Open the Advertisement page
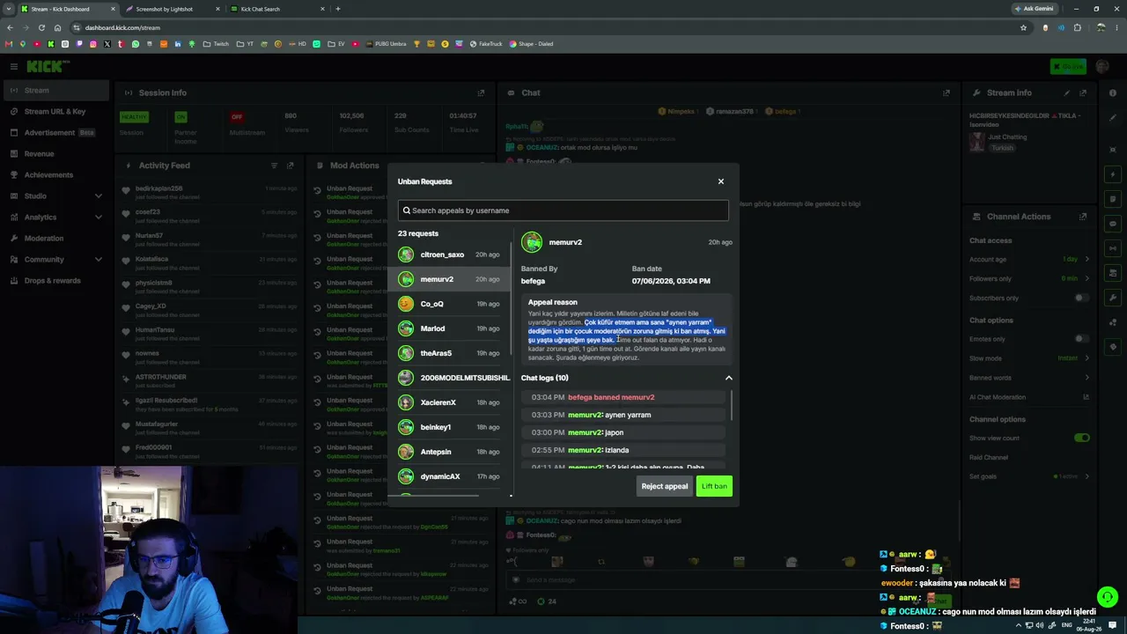The image size is (1127, 634). 55,133
